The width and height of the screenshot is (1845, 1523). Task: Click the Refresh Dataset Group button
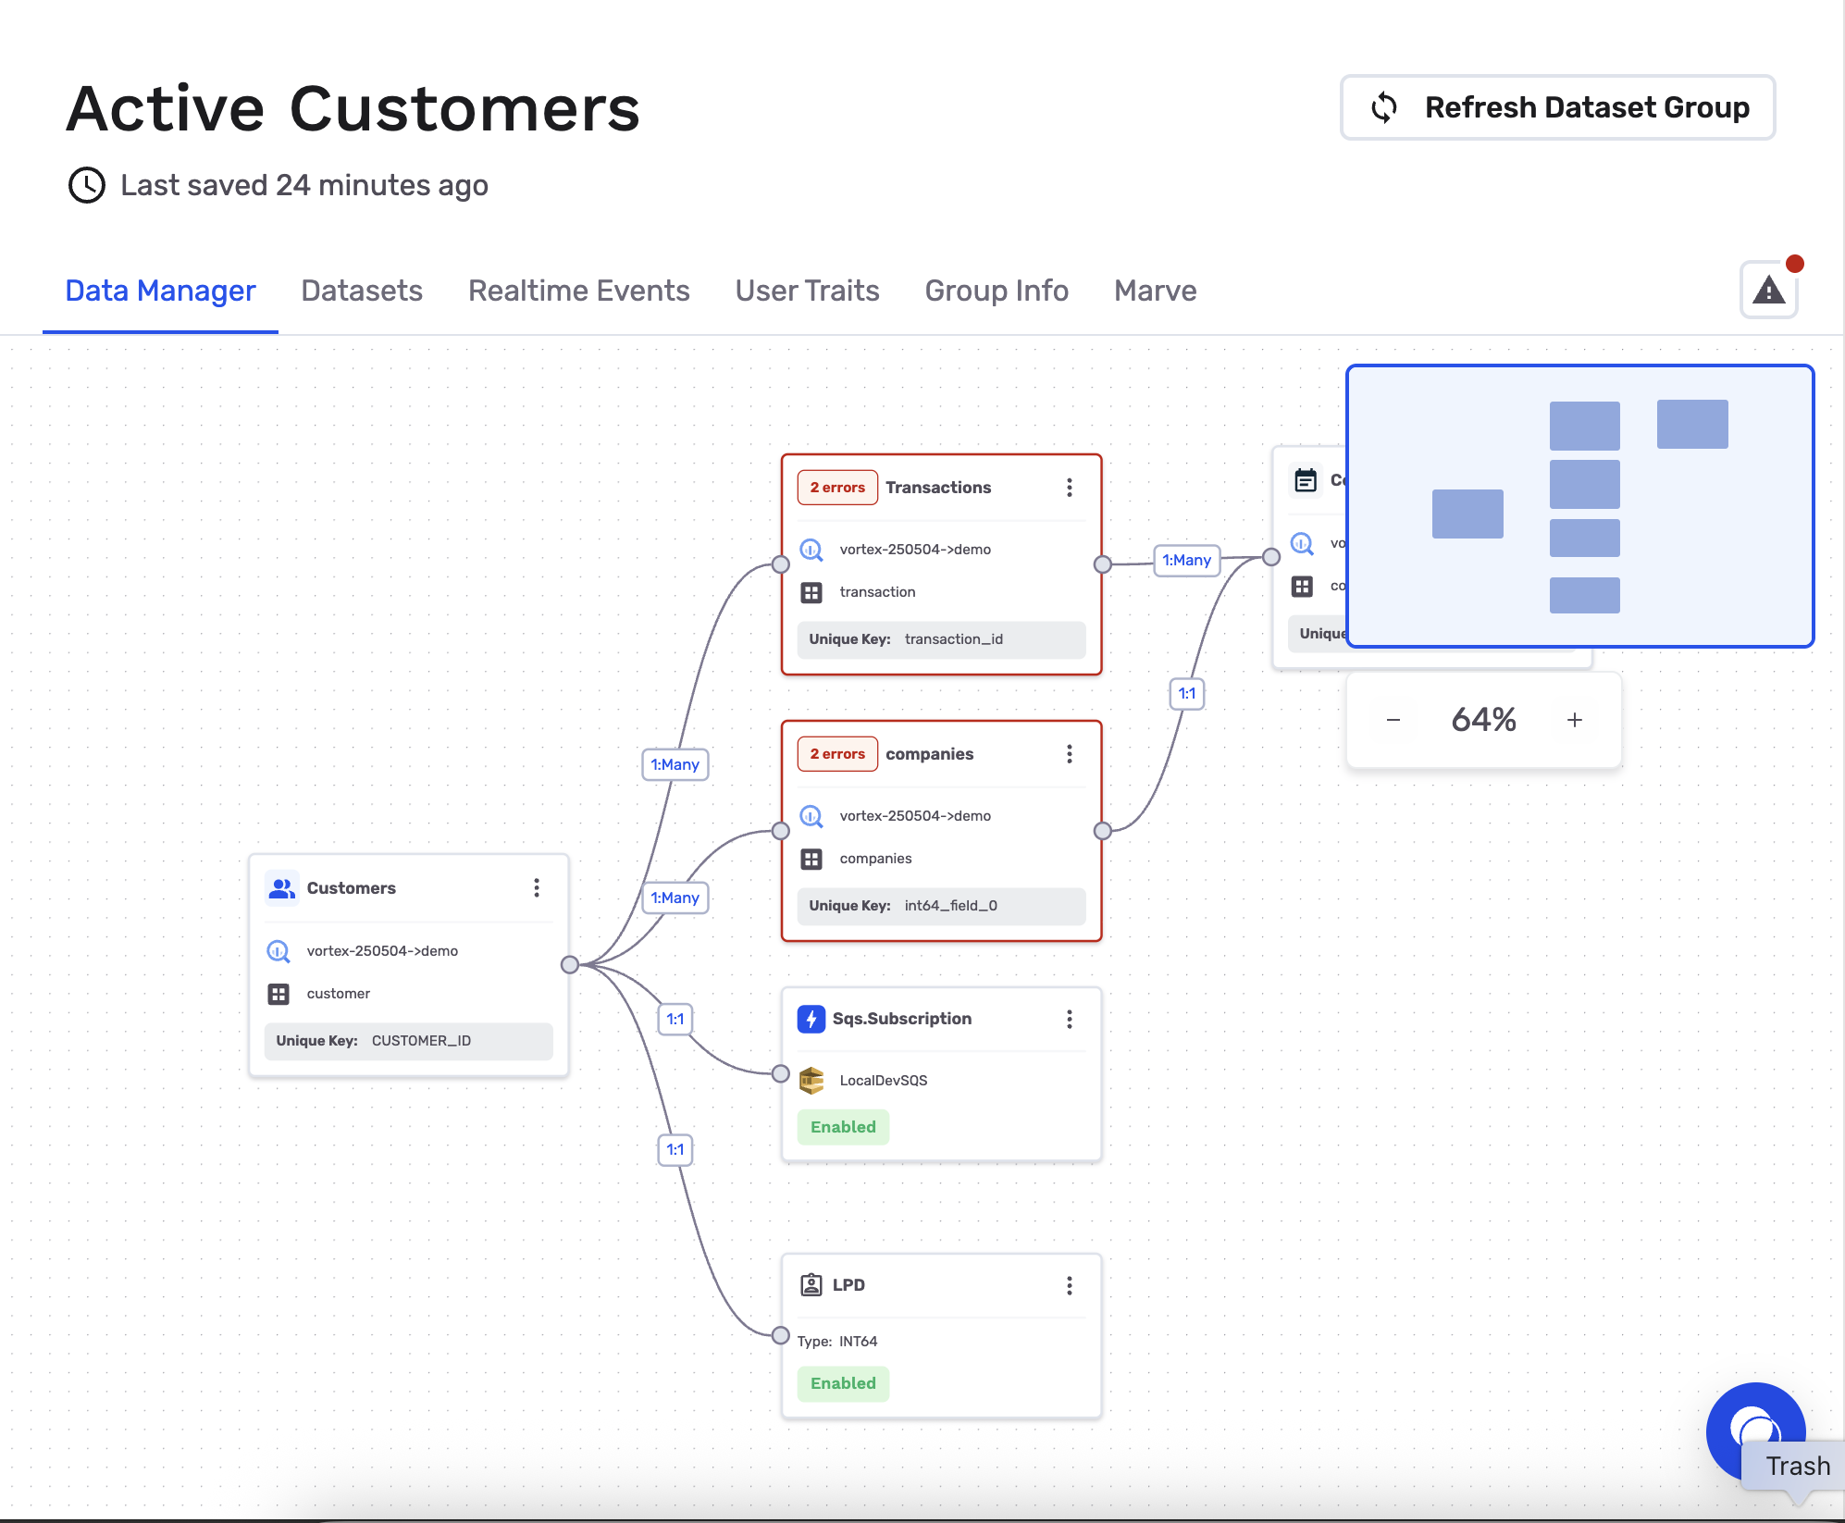coord(1557,107)
